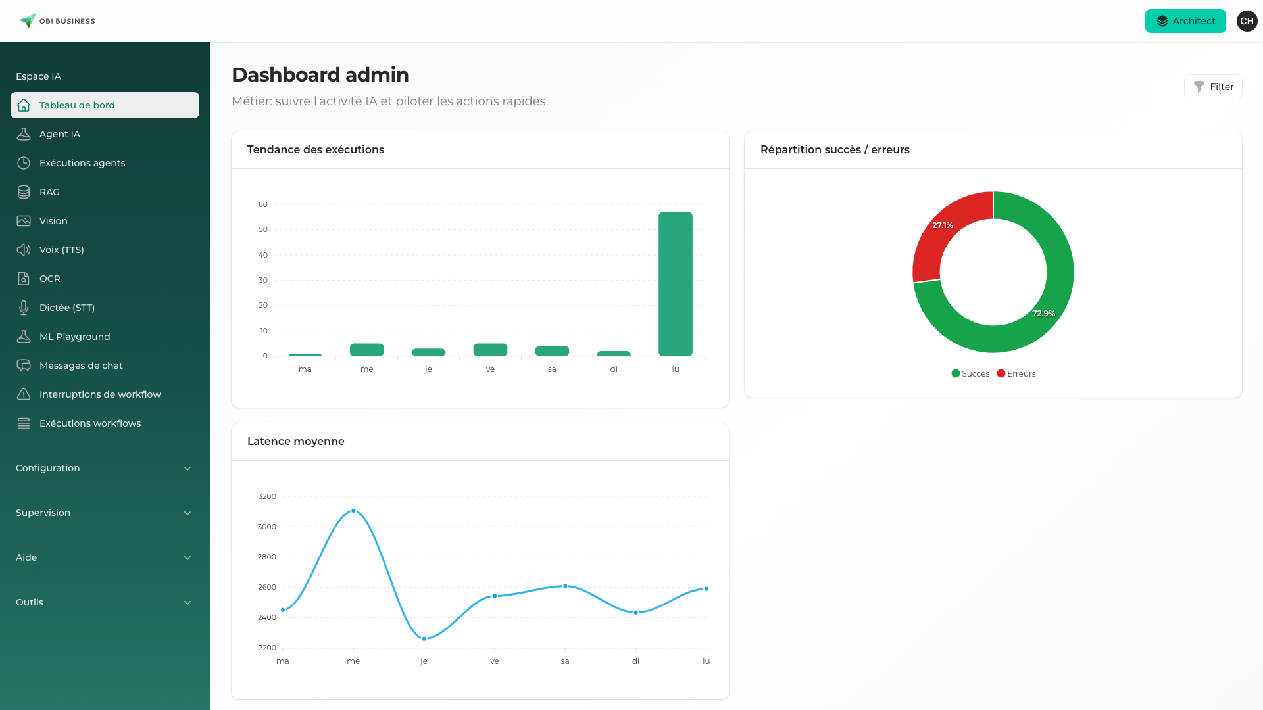1263x710 pixels.
Task: Open the CH profile avatar
Action: (1247, 20)
